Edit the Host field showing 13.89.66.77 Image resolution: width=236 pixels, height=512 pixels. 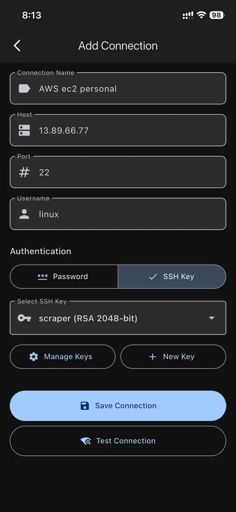click(x=118, y=130)
